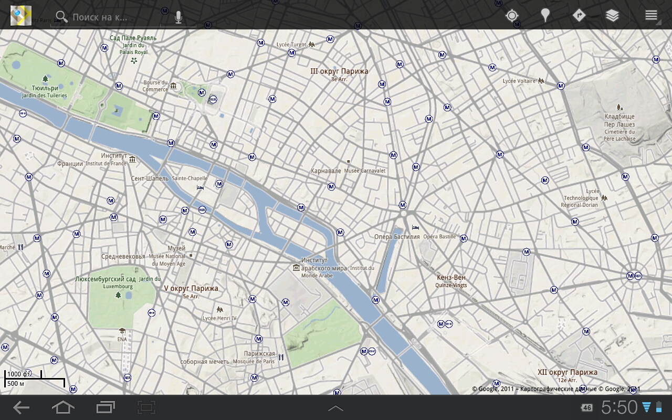Tap the Lycée Dorian school marker
The width and height of the screenshot is (672, 420).
tap(604, 198)
